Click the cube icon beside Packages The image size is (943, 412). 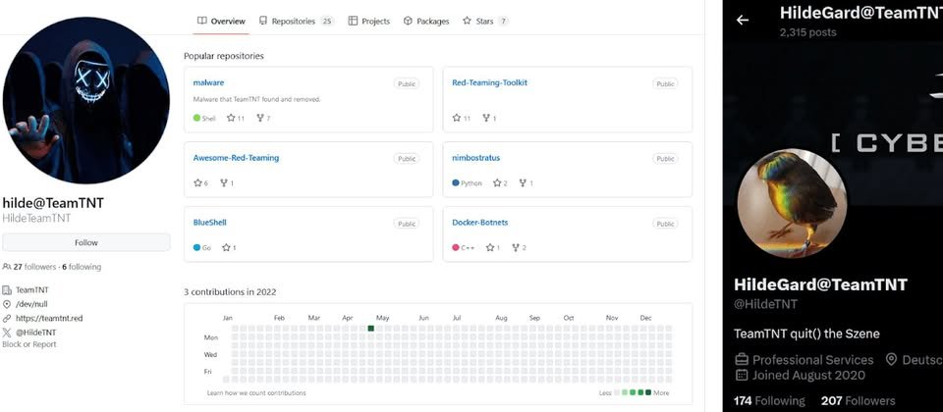[408, 21]
